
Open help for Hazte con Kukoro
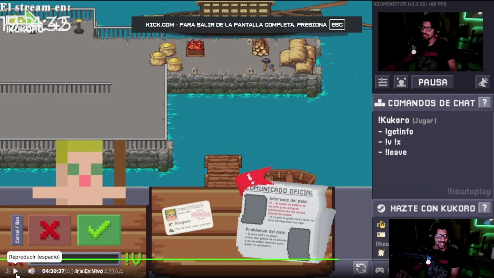pos(484,208)
